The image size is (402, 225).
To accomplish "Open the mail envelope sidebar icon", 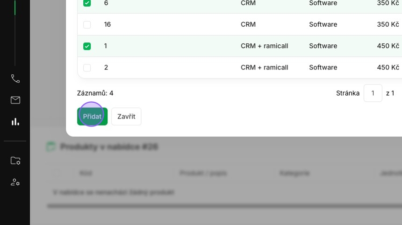I will coord(15,100).
